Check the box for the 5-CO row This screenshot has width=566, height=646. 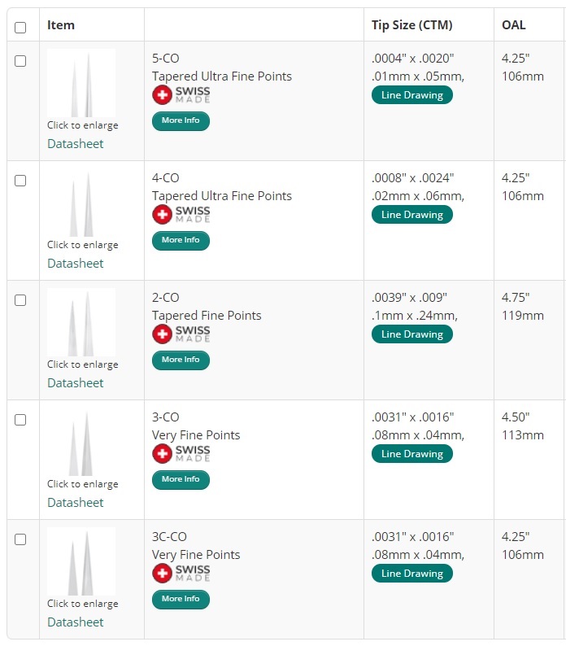[x=20, y=61]
